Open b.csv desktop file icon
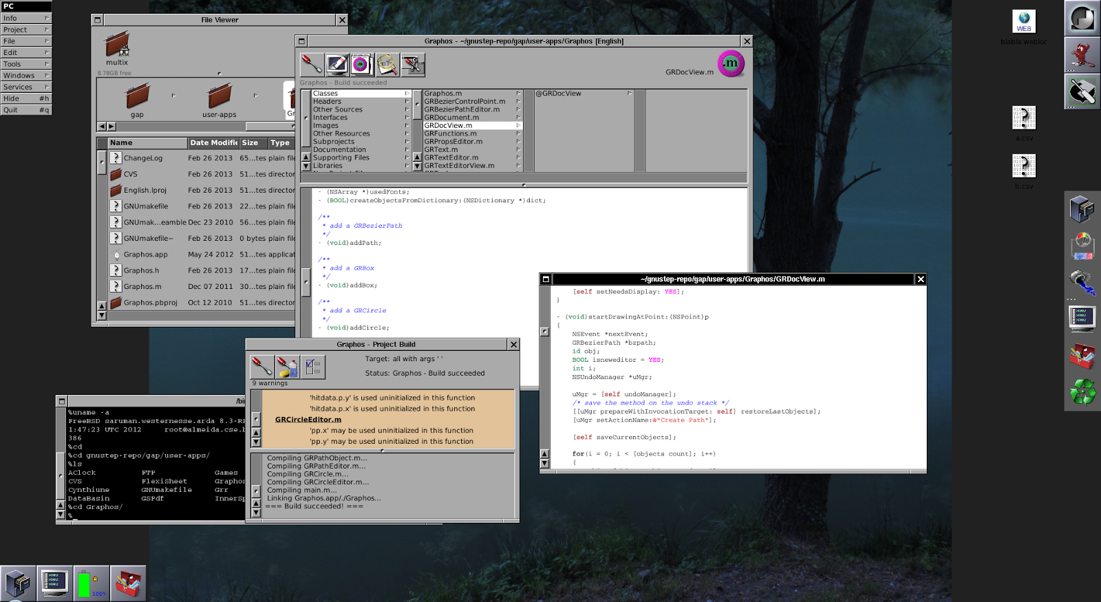Viewport: 1101px width, 602px height. click(1024, 166)
